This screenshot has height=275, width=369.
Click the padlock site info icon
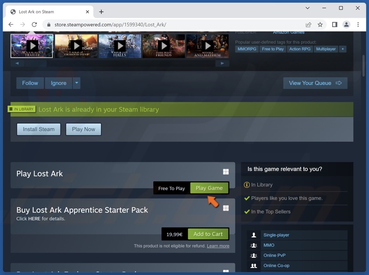(49, 25)
